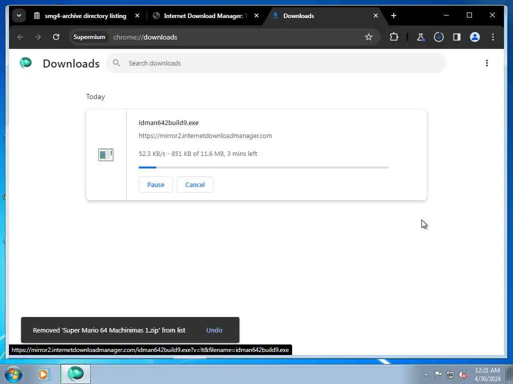Open Downloads page more actions menu
The width and height of the screenshot is (513, 384).
[487, 63]
